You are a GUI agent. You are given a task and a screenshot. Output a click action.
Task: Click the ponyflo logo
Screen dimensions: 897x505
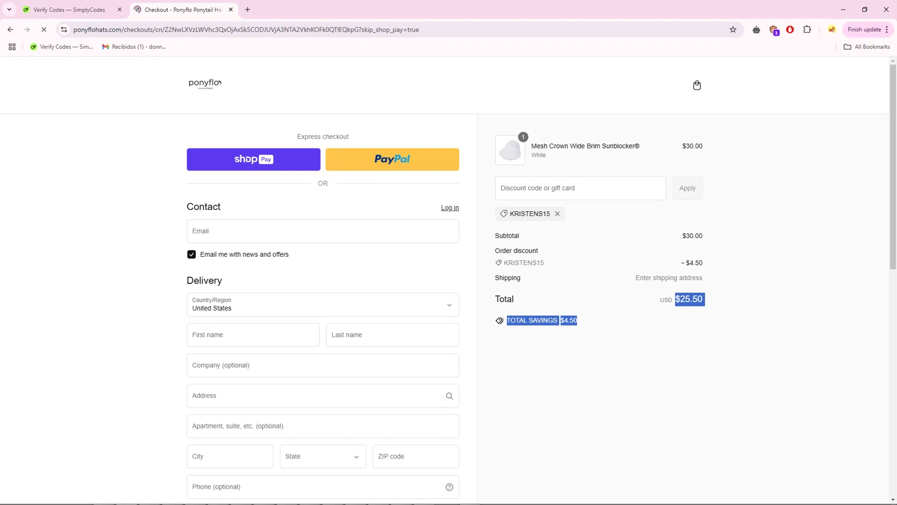(205, 84)
